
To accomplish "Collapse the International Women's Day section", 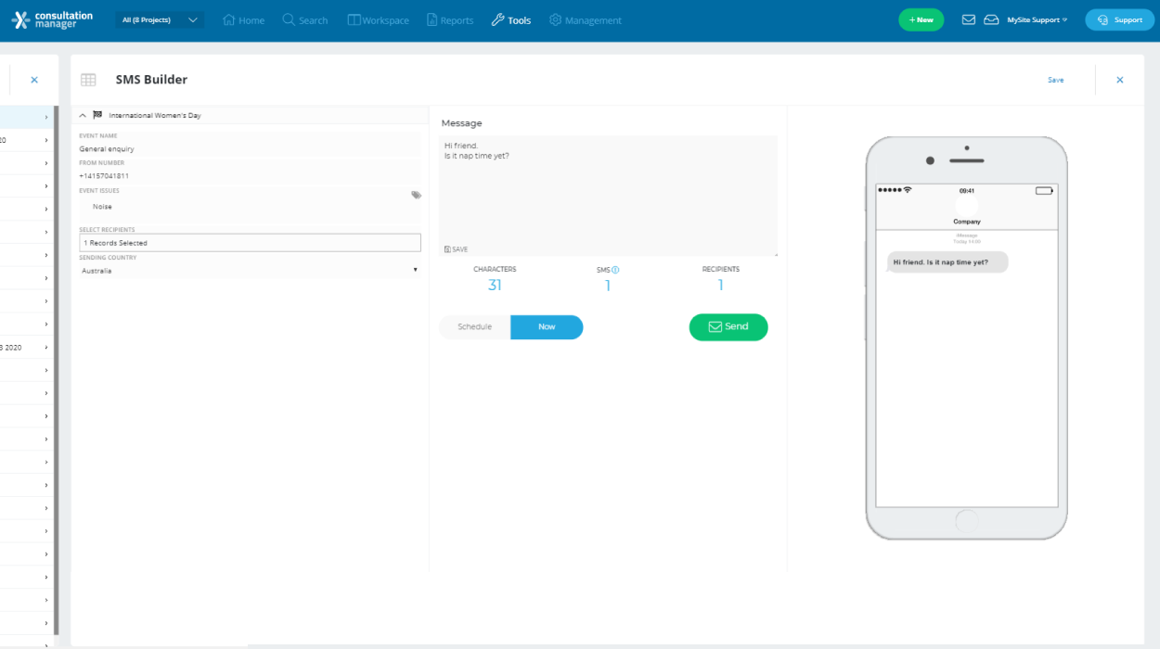I will point(83,116).
